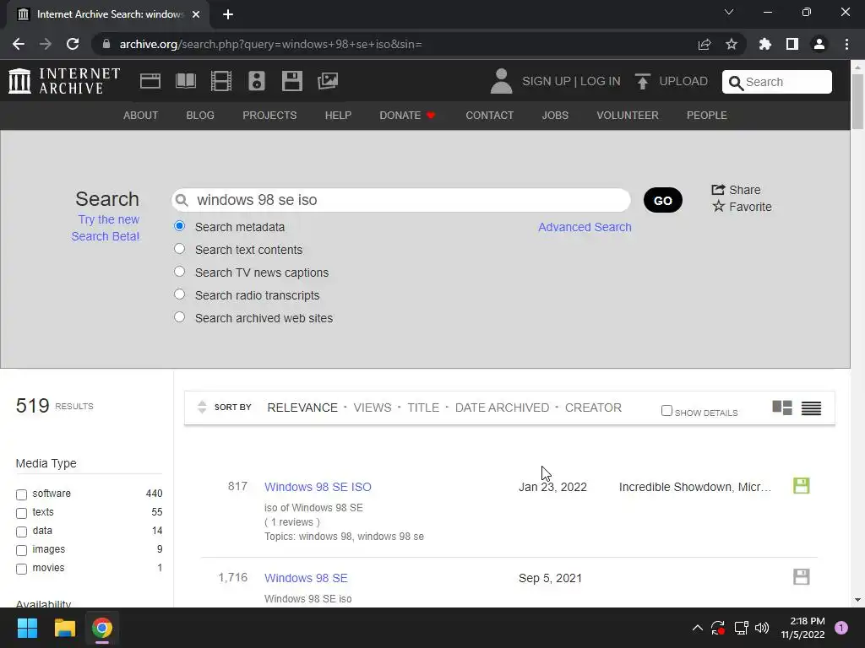Open the HELP menu item
The image size is (865, 648).
[x=338, y=115]
